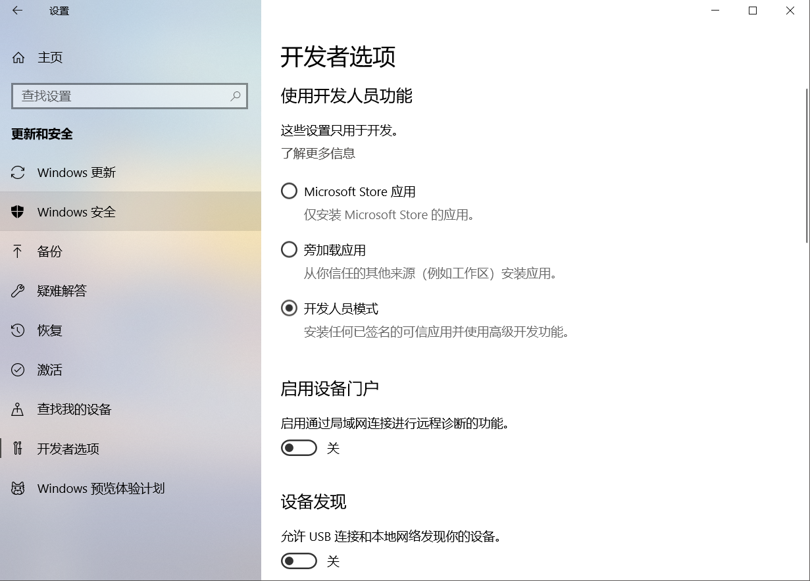Image resolution: width=810 pixels, height=581 pixels.
Task: Click the home icon beside 主页
Action: pos(18,57)
